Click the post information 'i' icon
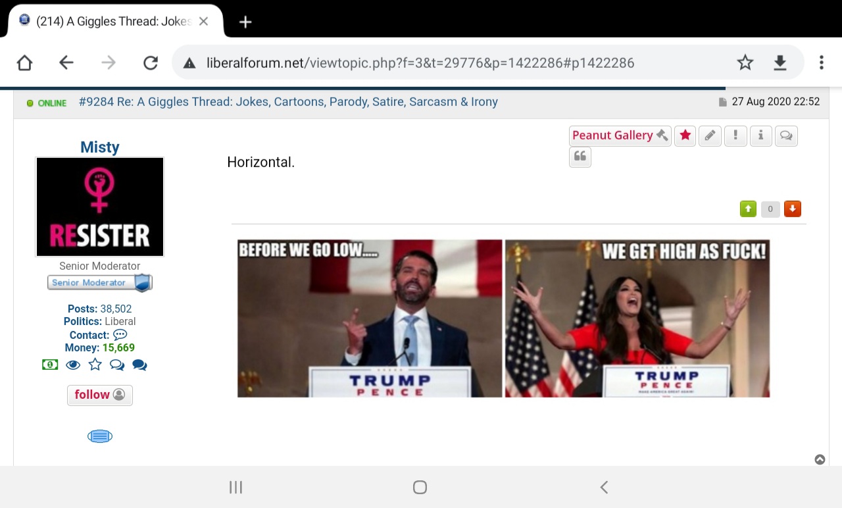The image size is (842, 508). pyautogui.click(x=760, y=136)
